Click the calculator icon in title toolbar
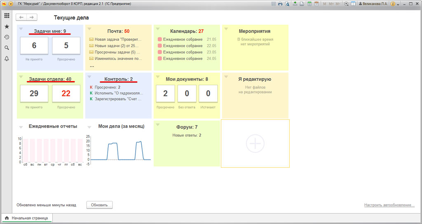This screenshot has height=224, width=422. [309, 4]
